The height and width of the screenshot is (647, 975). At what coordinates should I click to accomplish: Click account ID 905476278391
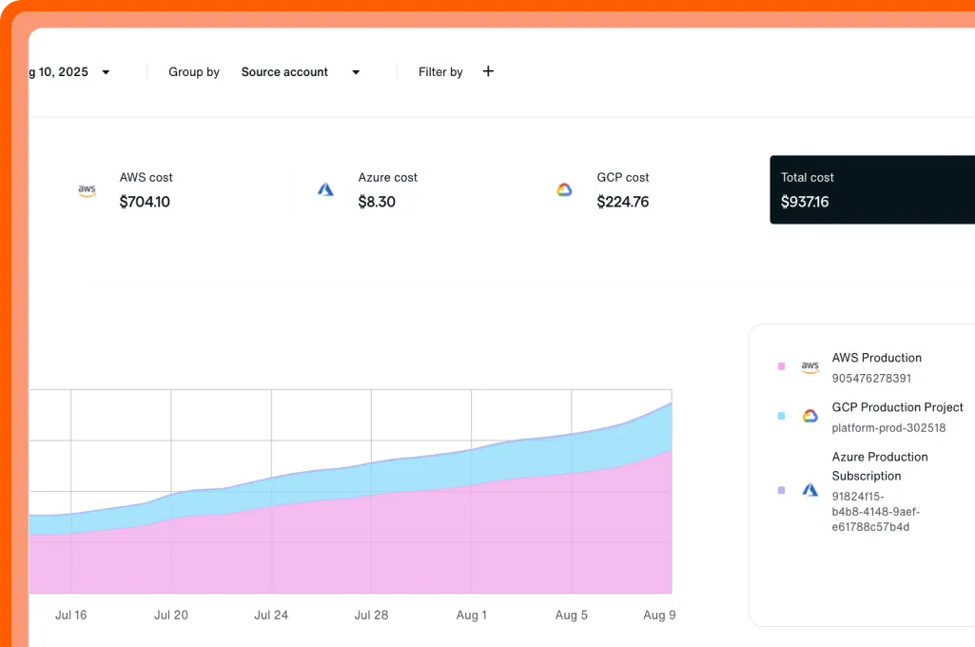tap(871, 379)
